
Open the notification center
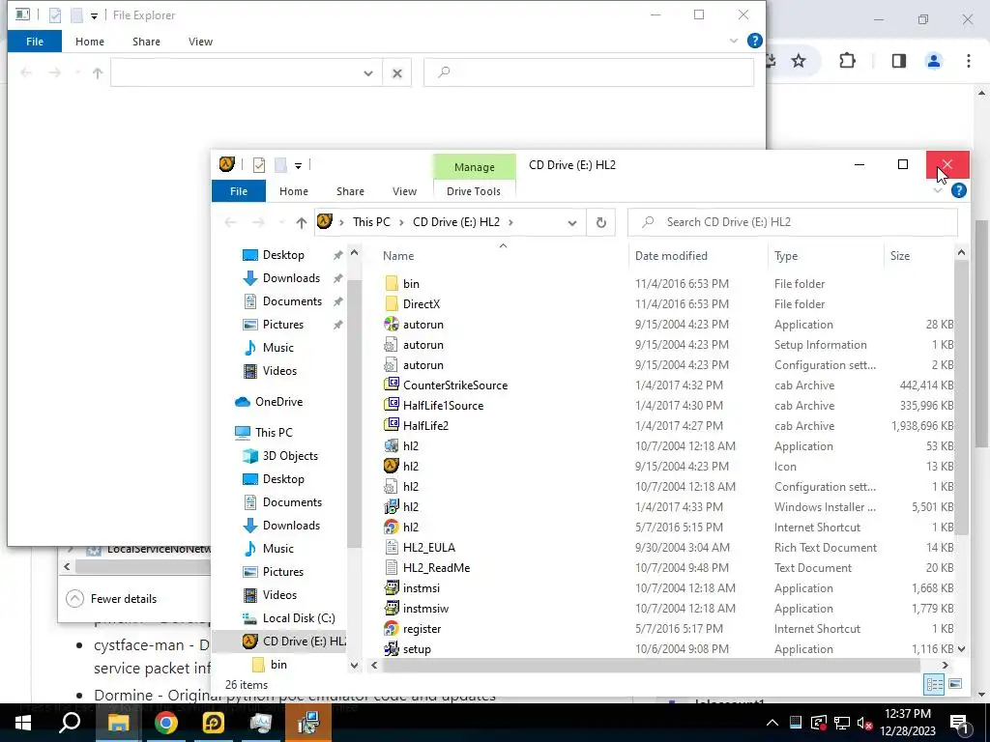tap(959, 723)
